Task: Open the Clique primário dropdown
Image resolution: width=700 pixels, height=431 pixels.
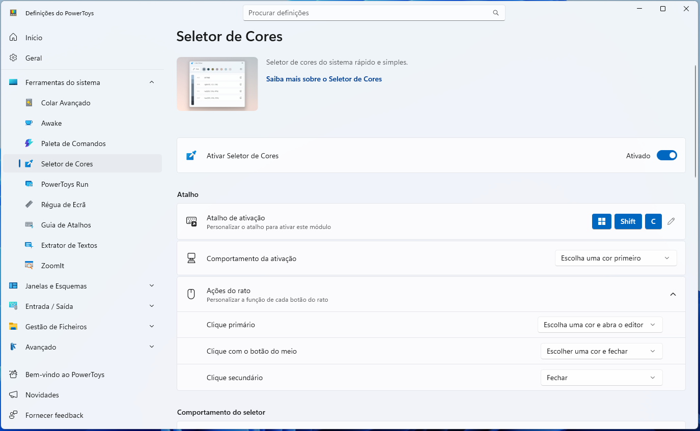Action: point(600,325)
